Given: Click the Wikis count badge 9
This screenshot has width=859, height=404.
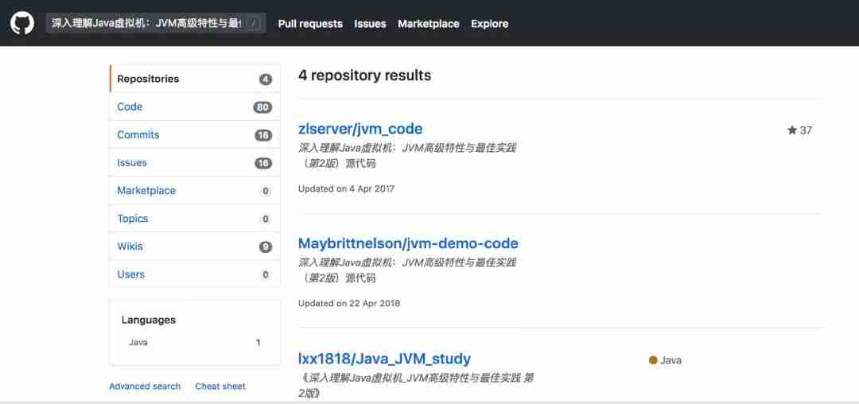Looking at the screenshot, I should pos(265,247).
